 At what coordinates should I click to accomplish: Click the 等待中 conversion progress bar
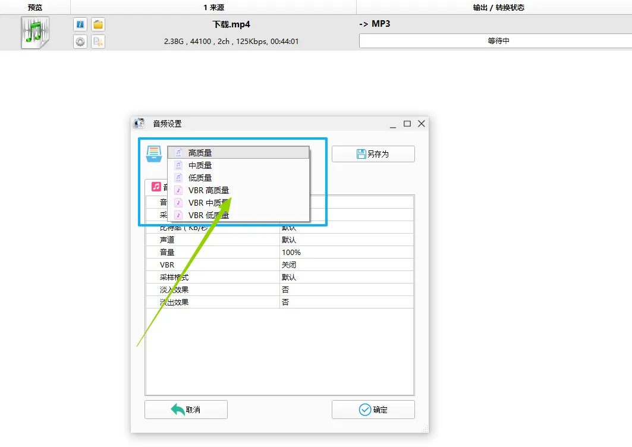tap(496, 40)
